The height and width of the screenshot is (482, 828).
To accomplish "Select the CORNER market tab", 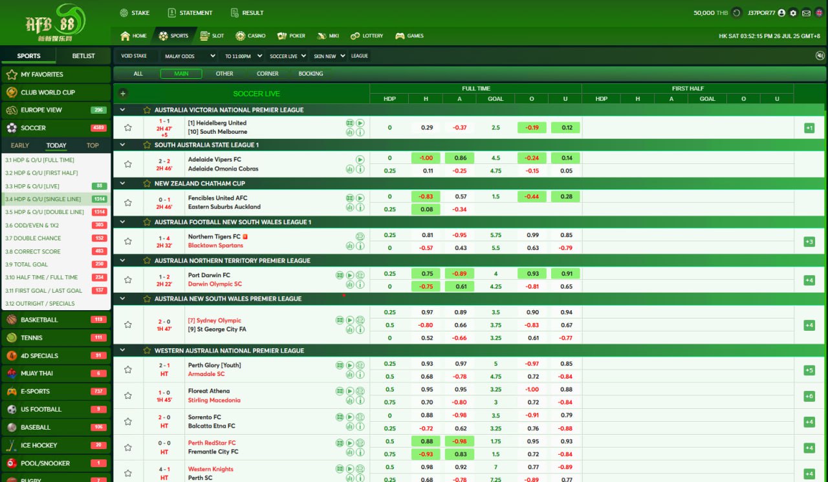I will click(x=268, y=74).
